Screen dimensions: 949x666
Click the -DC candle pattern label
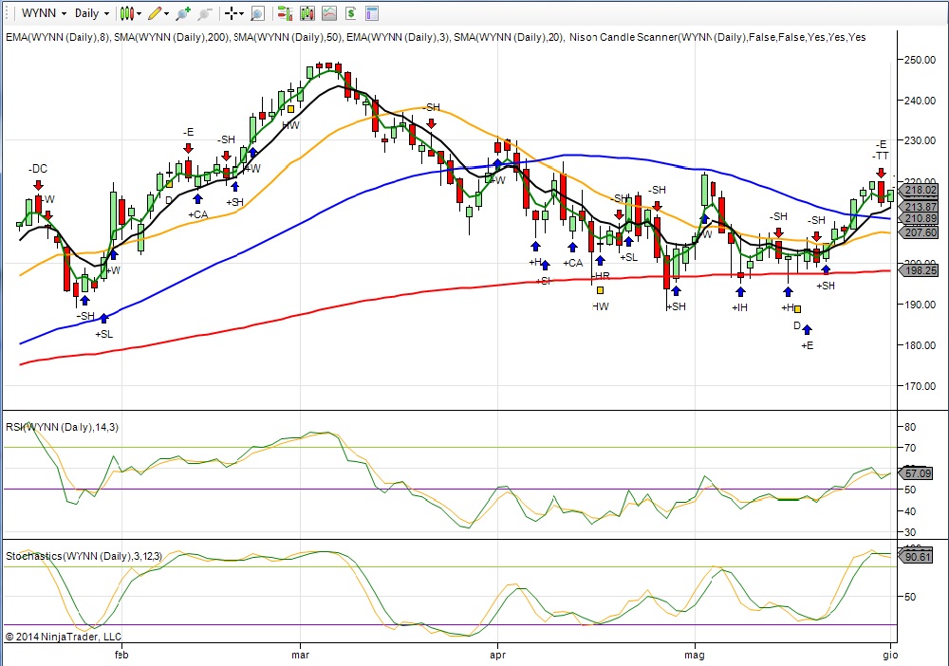38,169
